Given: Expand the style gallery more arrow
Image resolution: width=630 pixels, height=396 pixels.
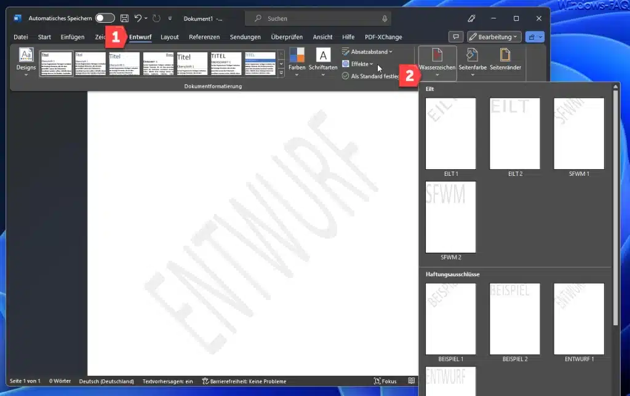Looking at the screenshot, I should click(x=281, y=73).
